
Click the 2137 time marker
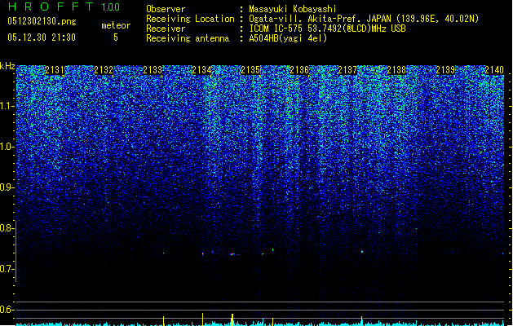(347, 70)
